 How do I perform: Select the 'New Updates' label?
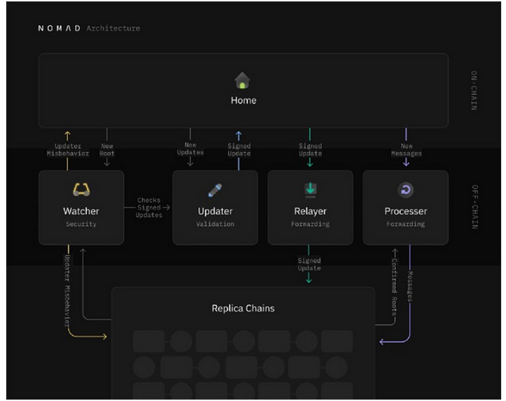click(190, 149)
